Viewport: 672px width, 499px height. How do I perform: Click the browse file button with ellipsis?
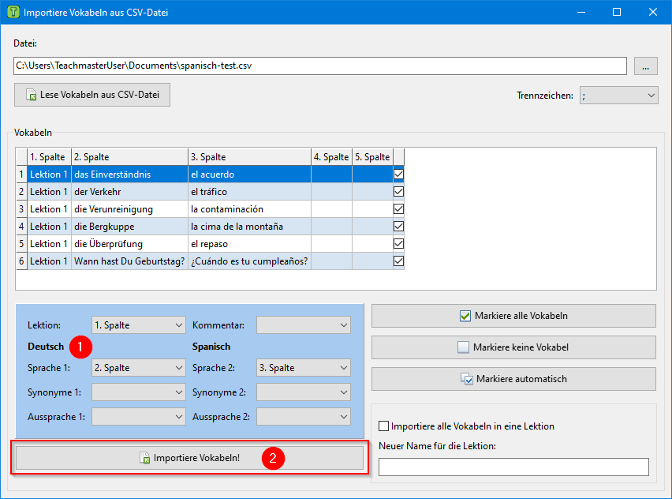[645, 66]
